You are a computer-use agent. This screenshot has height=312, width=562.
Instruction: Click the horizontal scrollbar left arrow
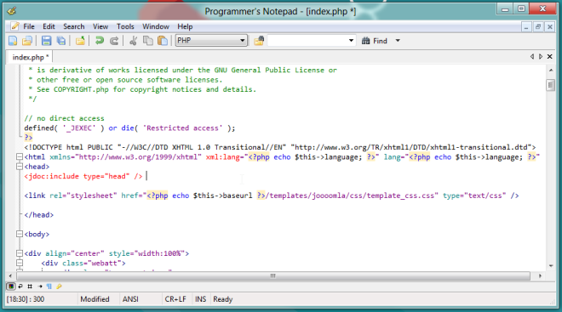click(10, 275)
